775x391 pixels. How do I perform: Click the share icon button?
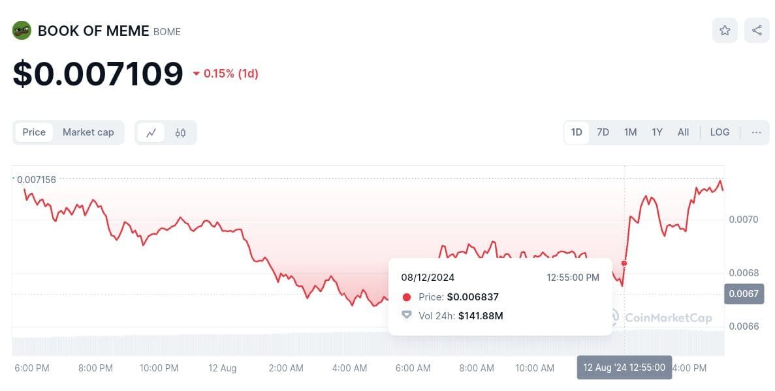coord(757,30)
